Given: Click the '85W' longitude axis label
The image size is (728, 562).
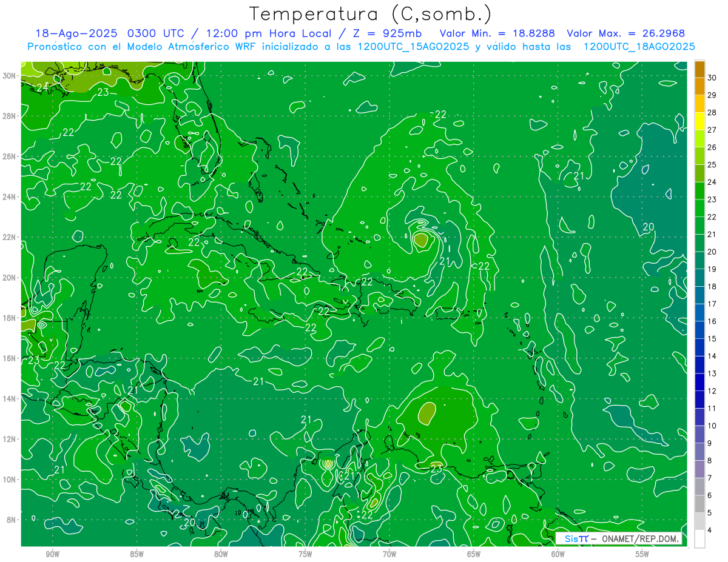Looking at the screenshot, I should [136, 555].
